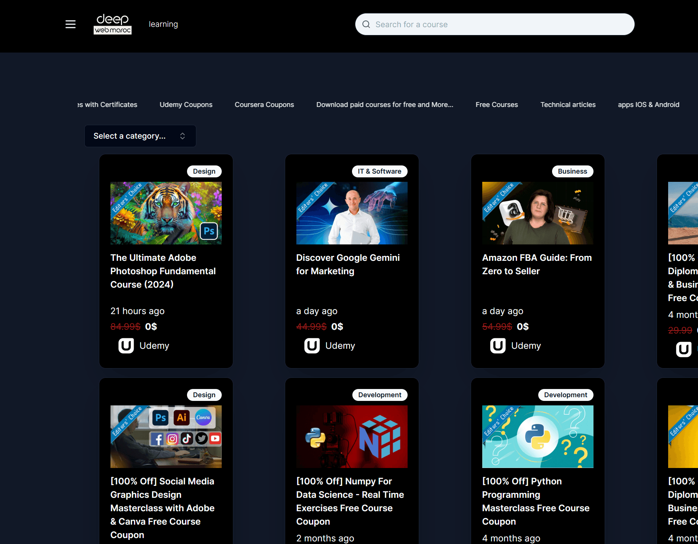Open The Ultimate Adobe Photoshop Fundamental Course title
This screenshot has width=698, height=544.
click(x=163, y=271)
